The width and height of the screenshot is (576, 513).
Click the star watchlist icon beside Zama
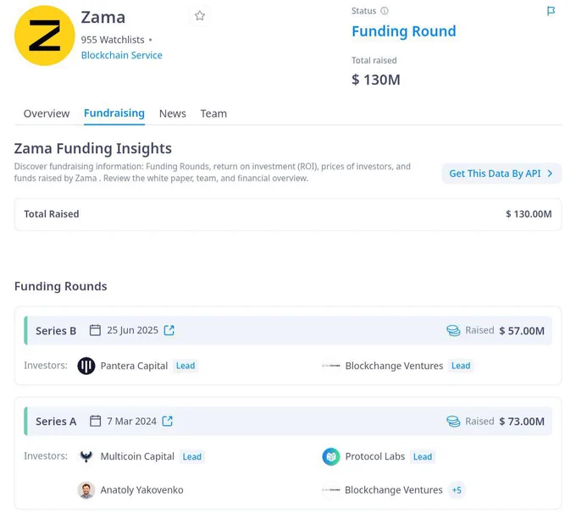point(199,16)
